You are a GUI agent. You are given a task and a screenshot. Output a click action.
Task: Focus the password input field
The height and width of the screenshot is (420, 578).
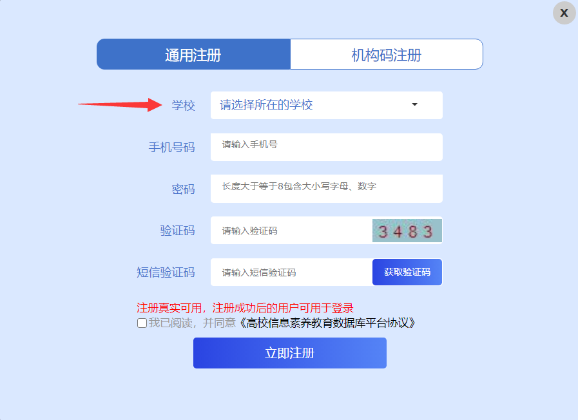[326, 189]
